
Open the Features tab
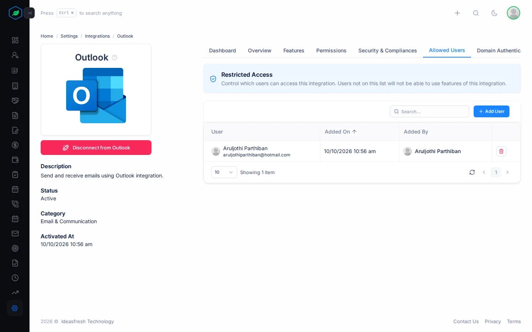(294, 51)
